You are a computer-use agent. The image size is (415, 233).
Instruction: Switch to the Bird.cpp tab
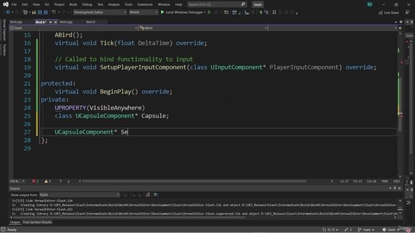(16, 22)
